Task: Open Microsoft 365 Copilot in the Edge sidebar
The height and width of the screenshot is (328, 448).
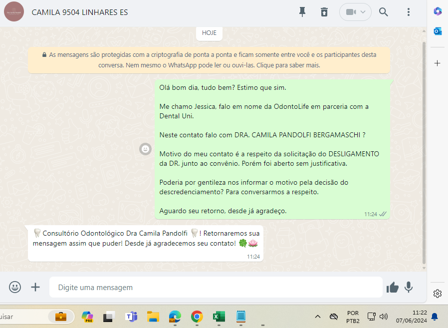Action: click(x=438, y=11)
